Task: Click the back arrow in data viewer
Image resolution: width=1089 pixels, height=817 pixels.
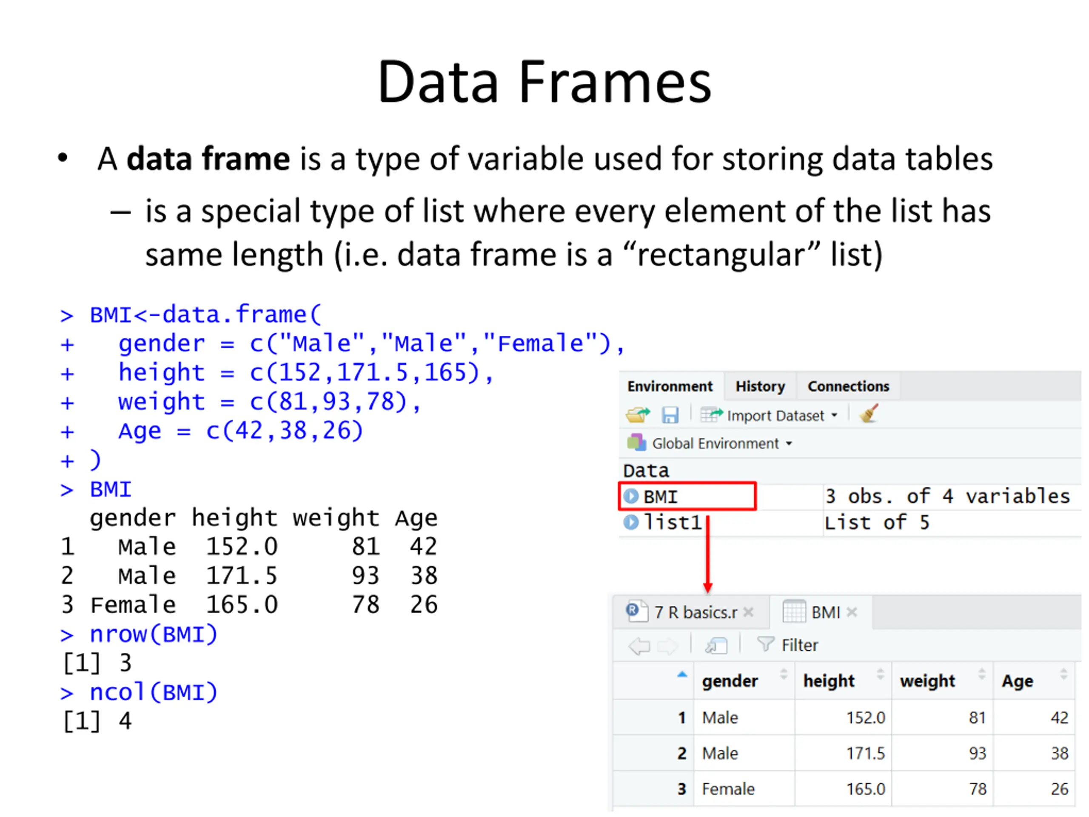Action: pos(639,646)
